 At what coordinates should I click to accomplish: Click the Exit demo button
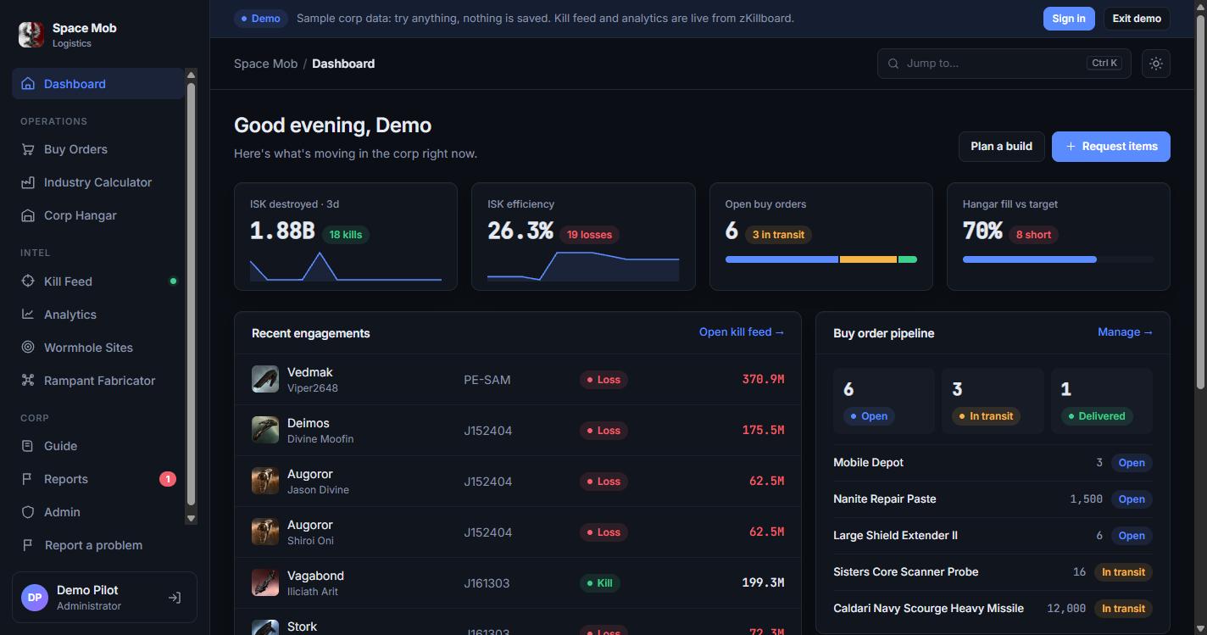click(x=1137, y=19)
